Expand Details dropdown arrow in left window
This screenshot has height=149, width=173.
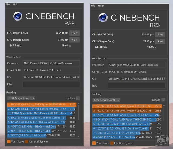(x=78, y=98)
